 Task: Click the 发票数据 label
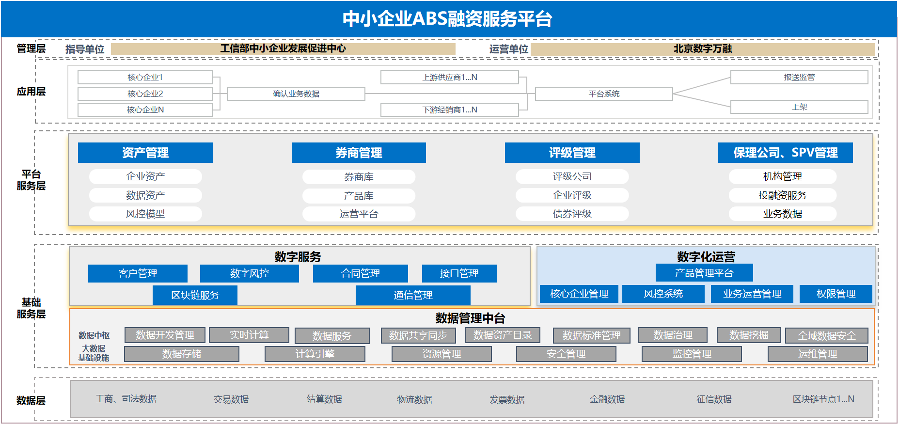(x=507, y=400)
